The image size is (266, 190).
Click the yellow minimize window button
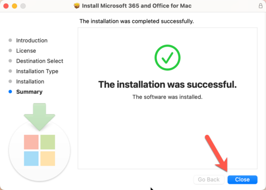14,6
